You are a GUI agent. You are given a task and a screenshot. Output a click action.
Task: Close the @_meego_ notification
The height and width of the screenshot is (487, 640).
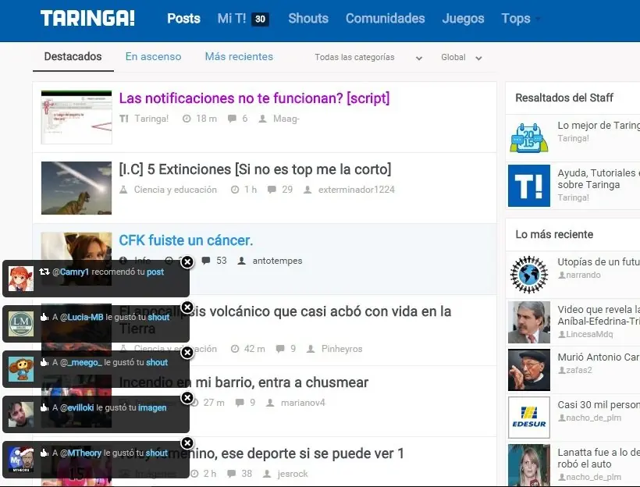click(187, 352)
